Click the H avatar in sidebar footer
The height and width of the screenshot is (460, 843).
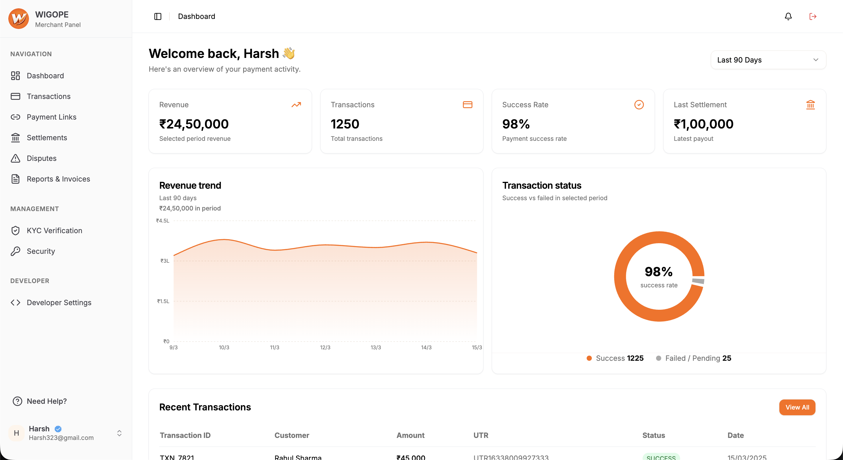tap(16, 433)
